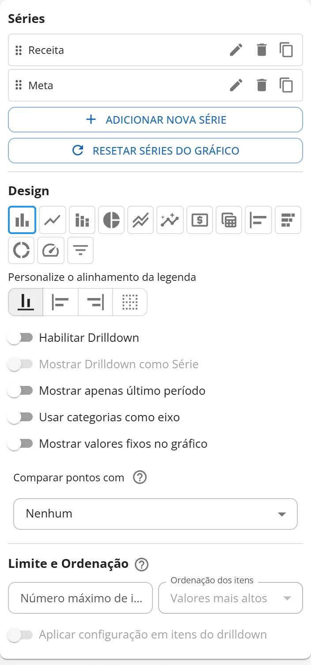Open help for Limite e Ordenação
This screenshot has height=665, width=311.
click(x=142, y=564)
